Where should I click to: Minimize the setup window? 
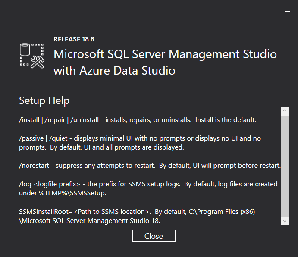[x=287, y=13]
